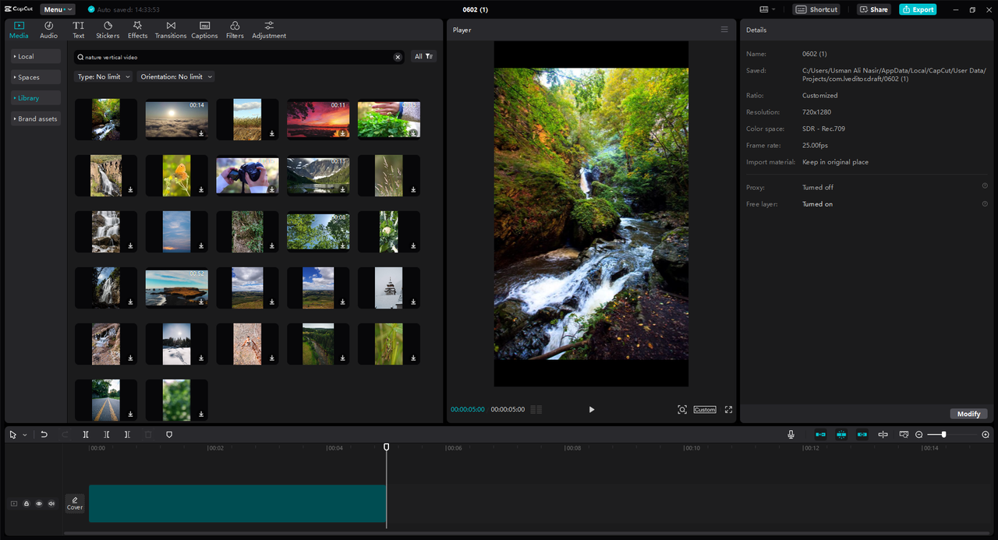The height and width of the screenshot is (540, 998).
Task: Hide the main track with eye icon
Action: click(39, 504)
